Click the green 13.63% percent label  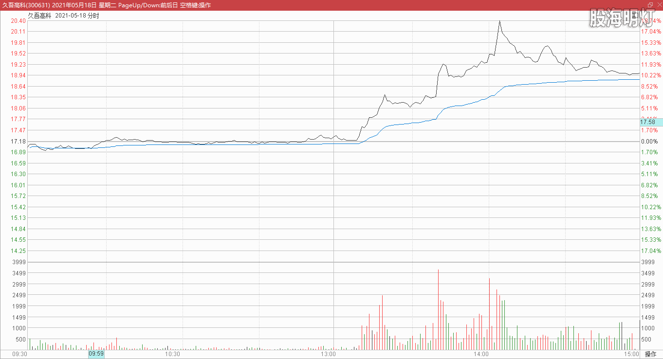[x=651, y=229]
